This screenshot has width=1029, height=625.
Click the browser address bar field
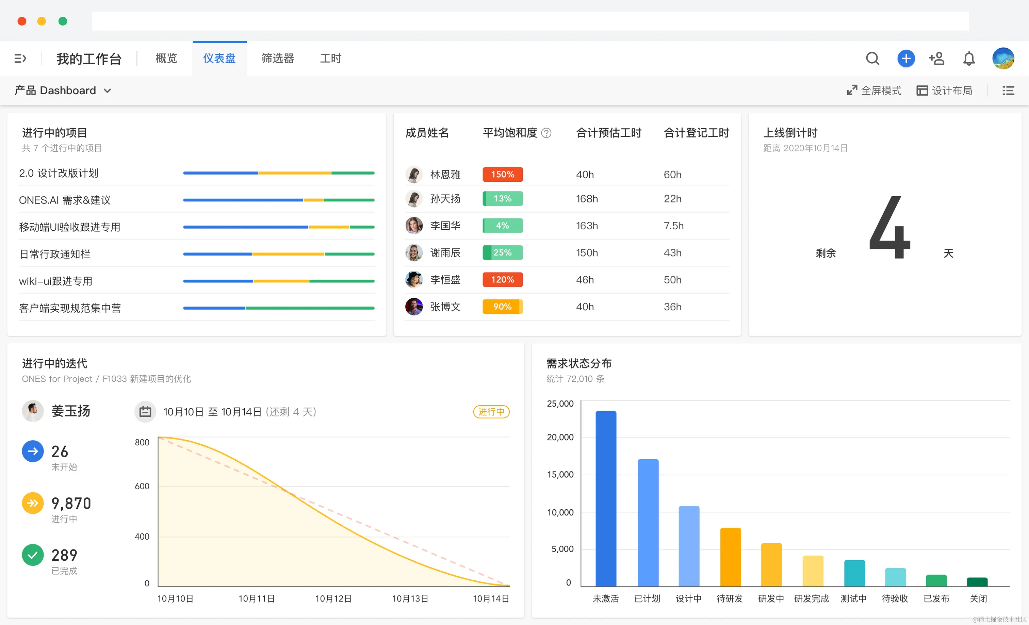click(x=530, y=21)
